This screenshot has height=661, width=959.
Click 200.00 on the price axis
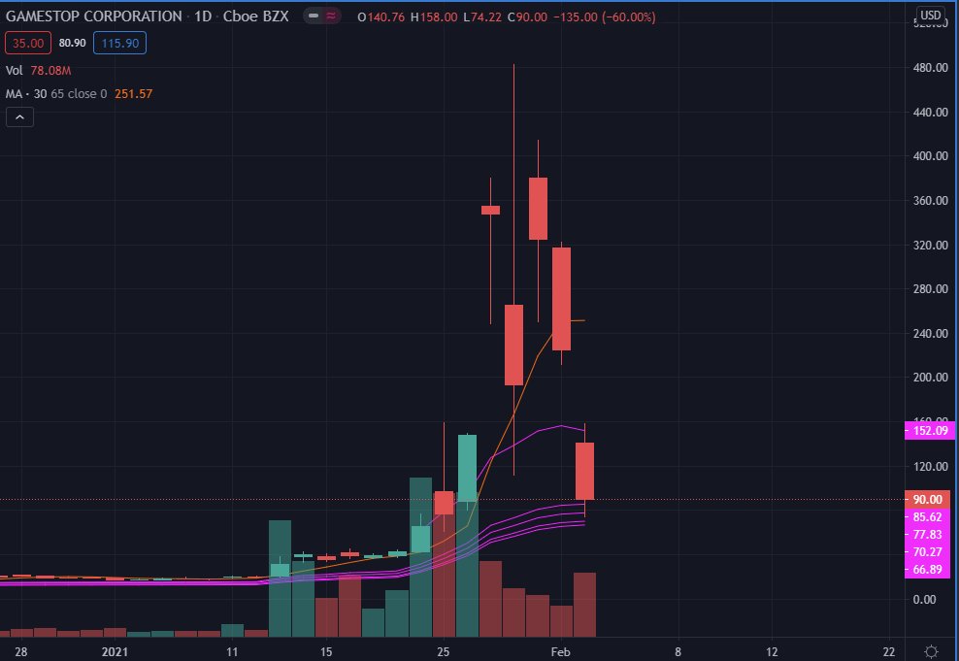(930, 378)
